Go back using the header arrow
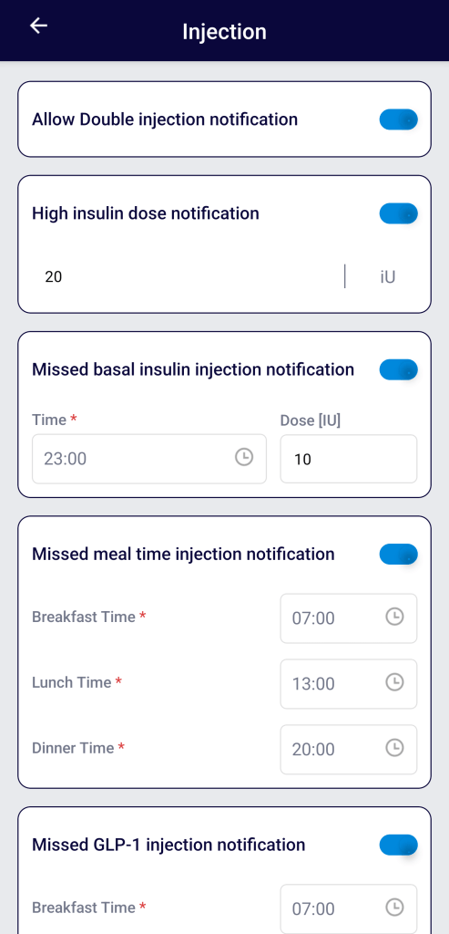 click(38, 26)
